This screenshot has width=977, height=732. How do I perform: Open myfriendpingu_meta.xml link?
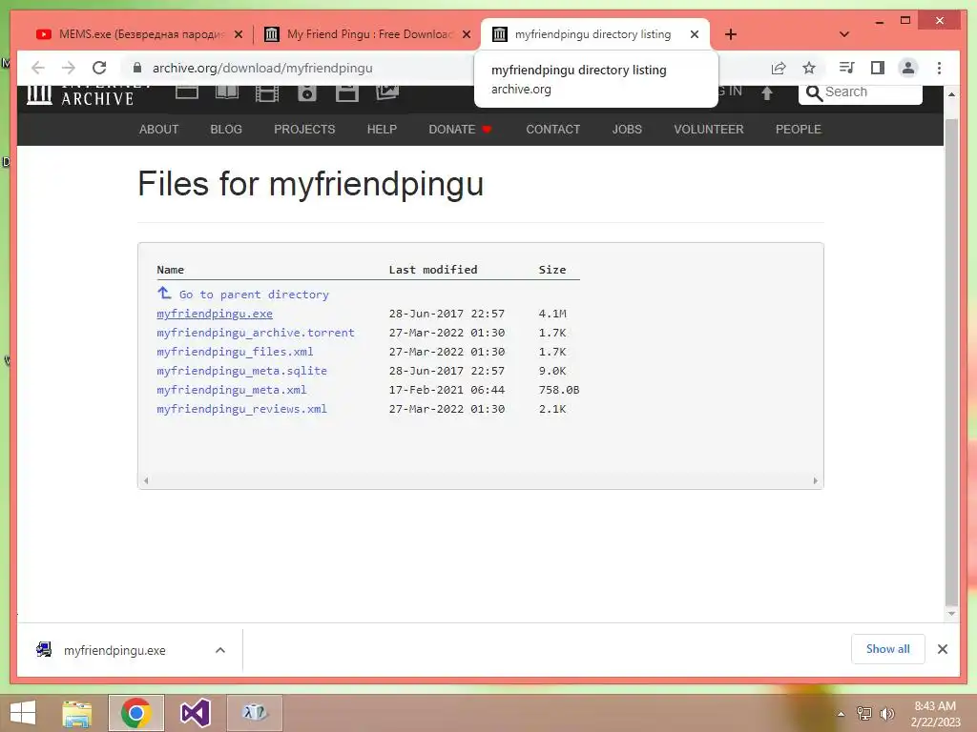click(232, 390)
